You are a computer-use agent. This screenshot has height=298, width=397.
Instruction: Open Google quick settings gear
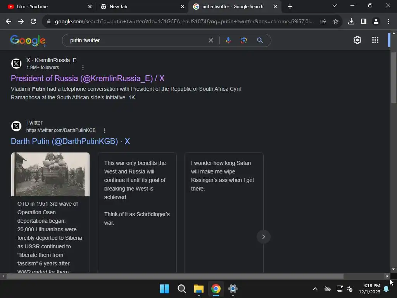(357, 40)
